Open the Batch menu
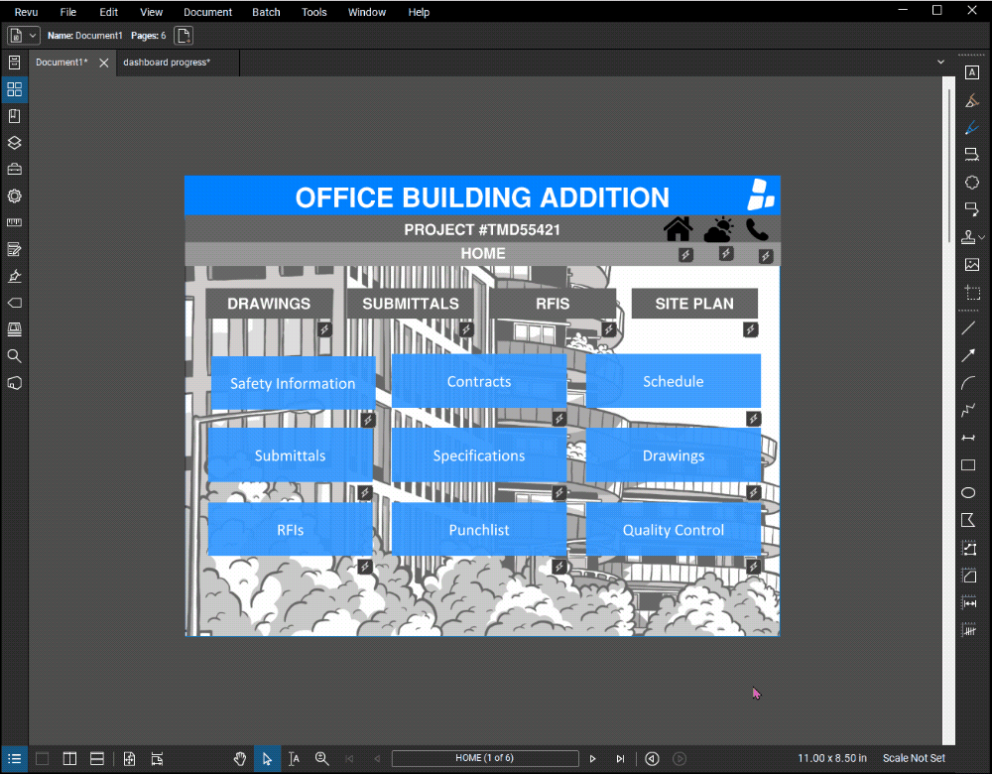This screenshot has height=774, width=992. pos(266,12)
